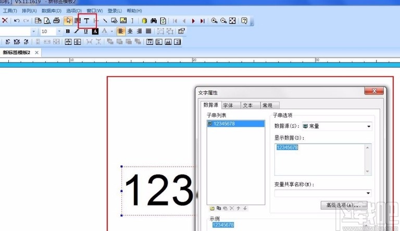
Task: Open the 工具(T) menu
Action: click(10, 11)
